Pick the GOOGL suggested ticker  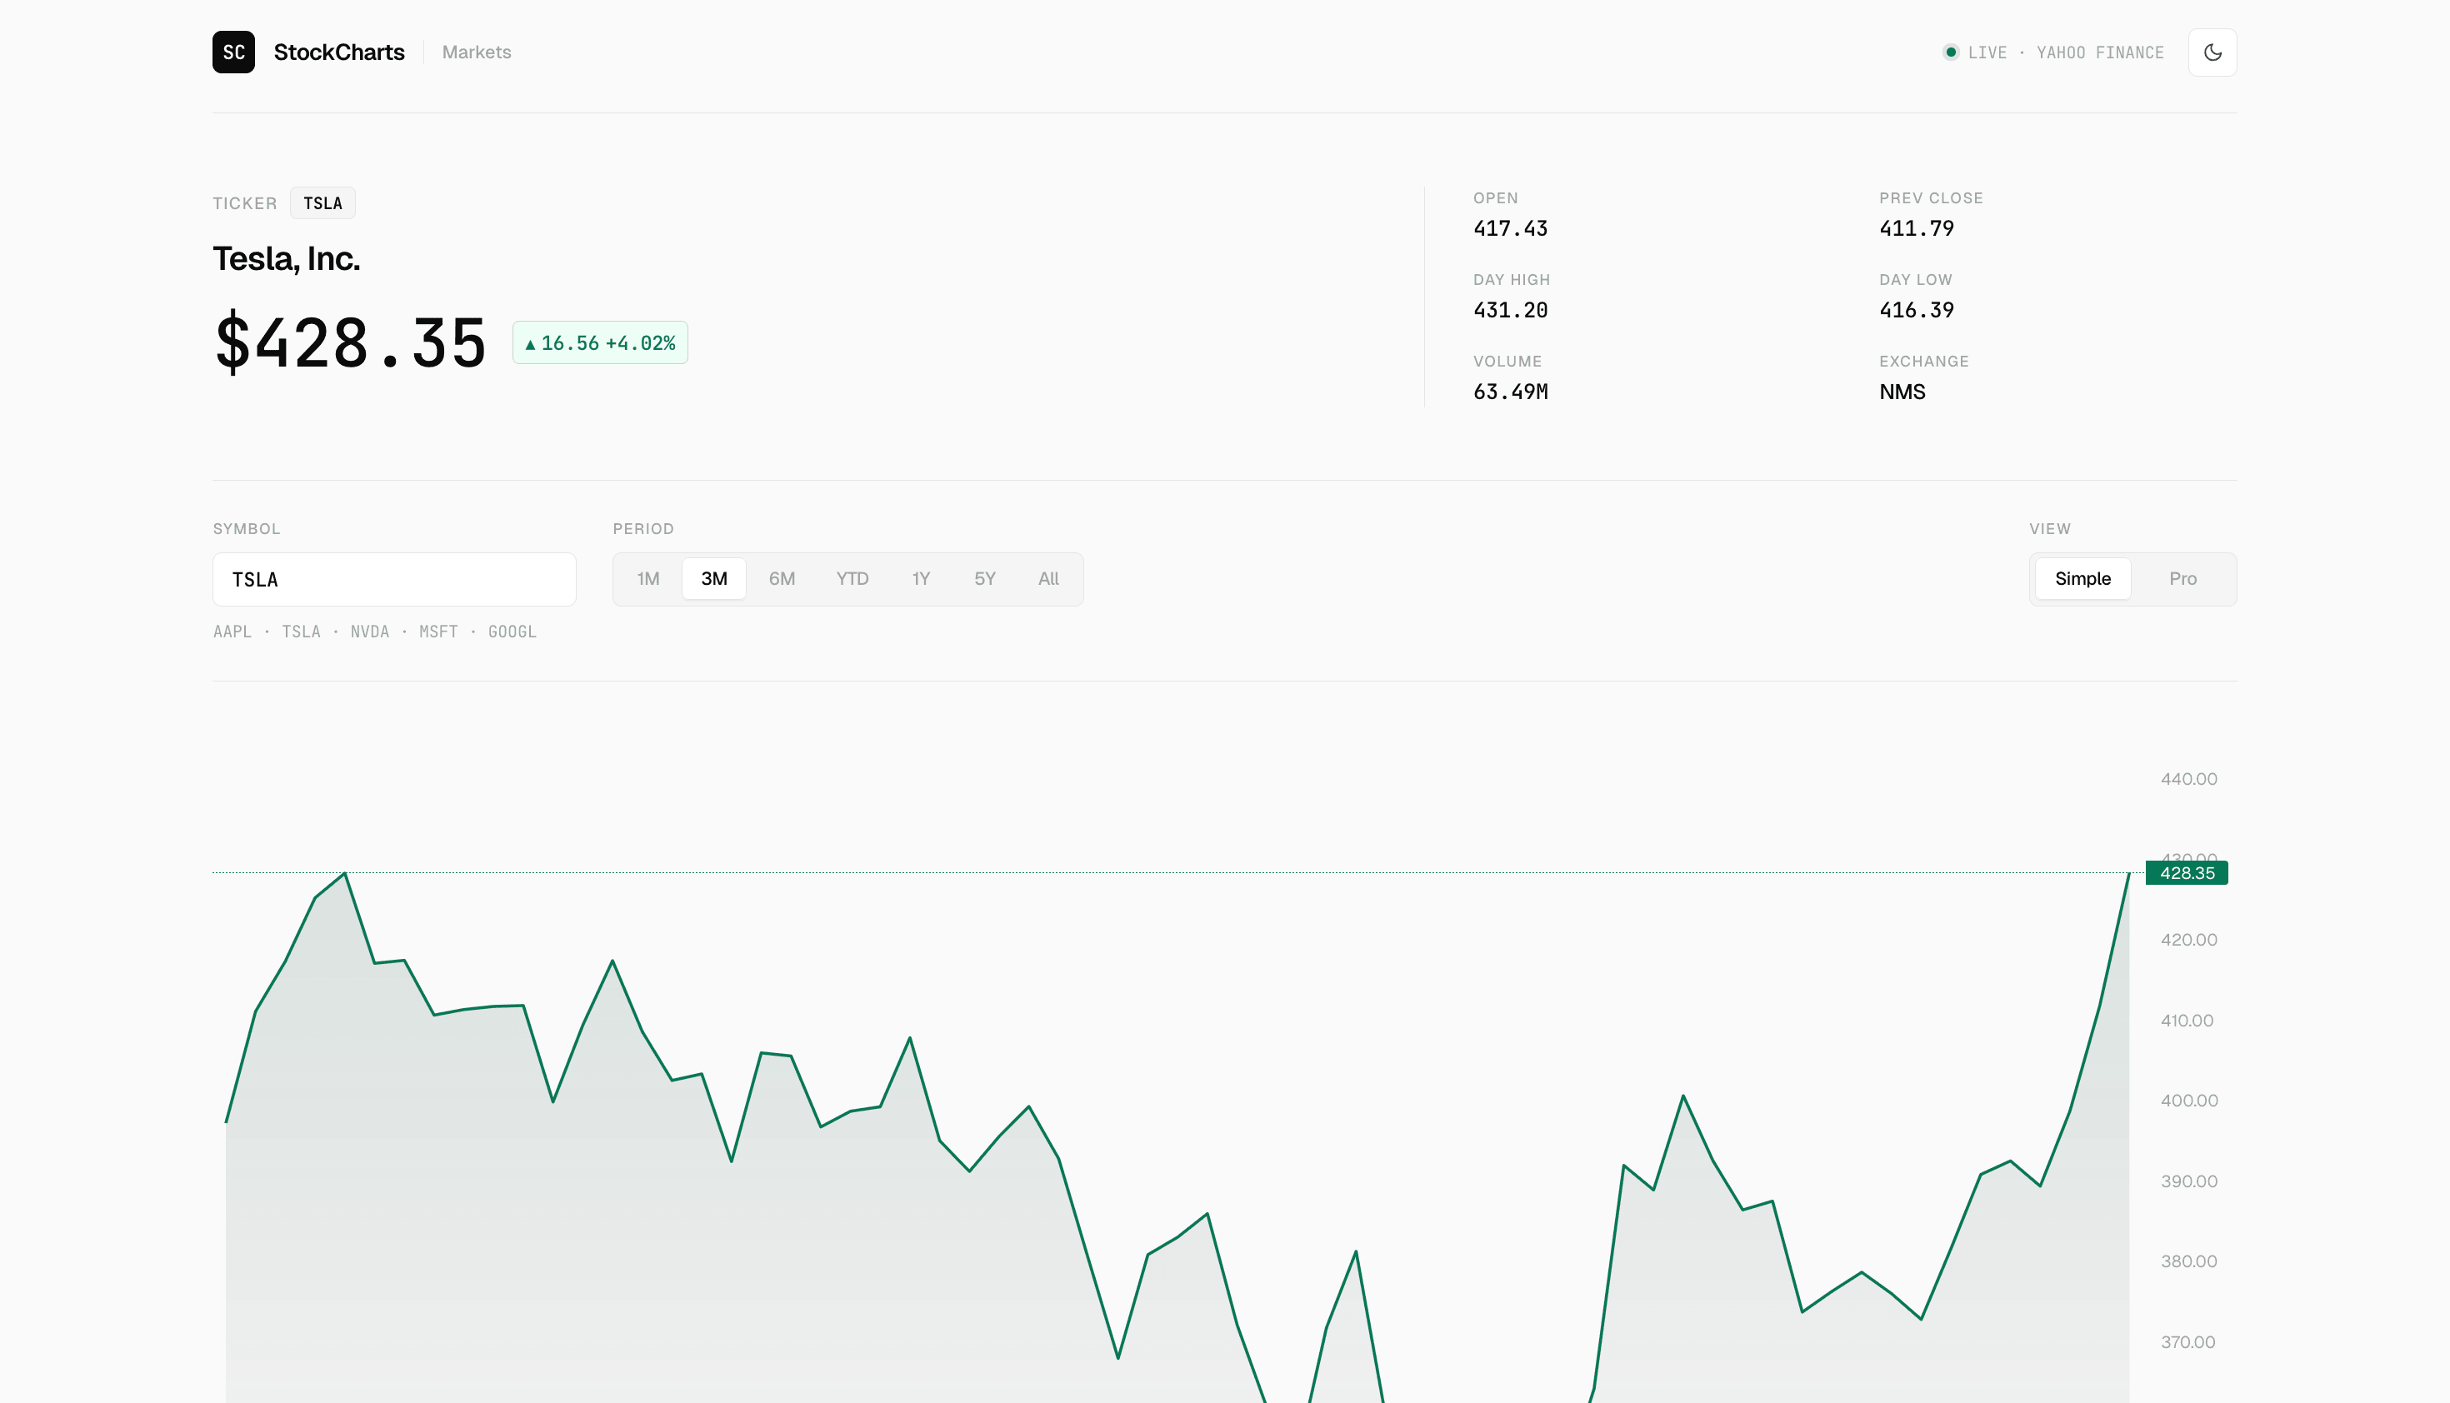[x=512, y=632]
